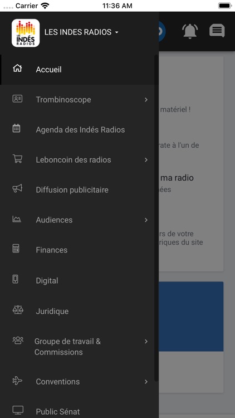This screenshot has height=418, width=235.
Task: Open the Public Sénat label
Action: [57, 412]
